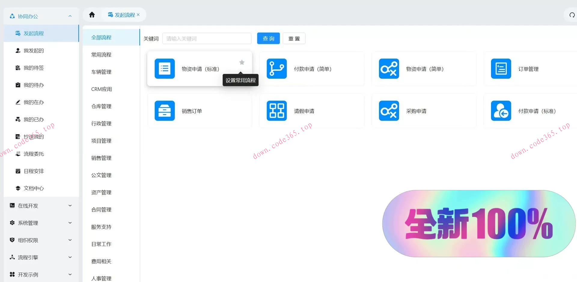577x282 pixels.
Task: Select the 请假申请 card icon
Action: coord(276,111)
